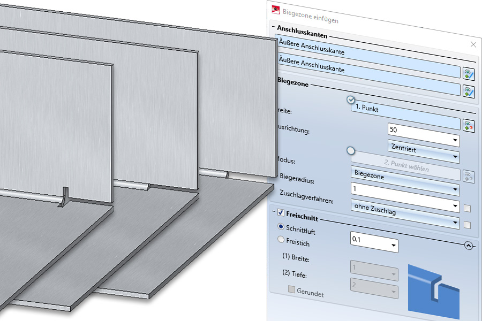
Task: Collapse the Freischnitt section with the round chevron
Action: pos(469,246)
